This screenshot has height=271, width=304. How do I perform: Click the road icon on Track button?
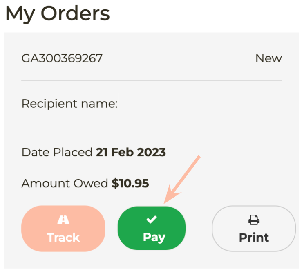click(x=63, y=220)
